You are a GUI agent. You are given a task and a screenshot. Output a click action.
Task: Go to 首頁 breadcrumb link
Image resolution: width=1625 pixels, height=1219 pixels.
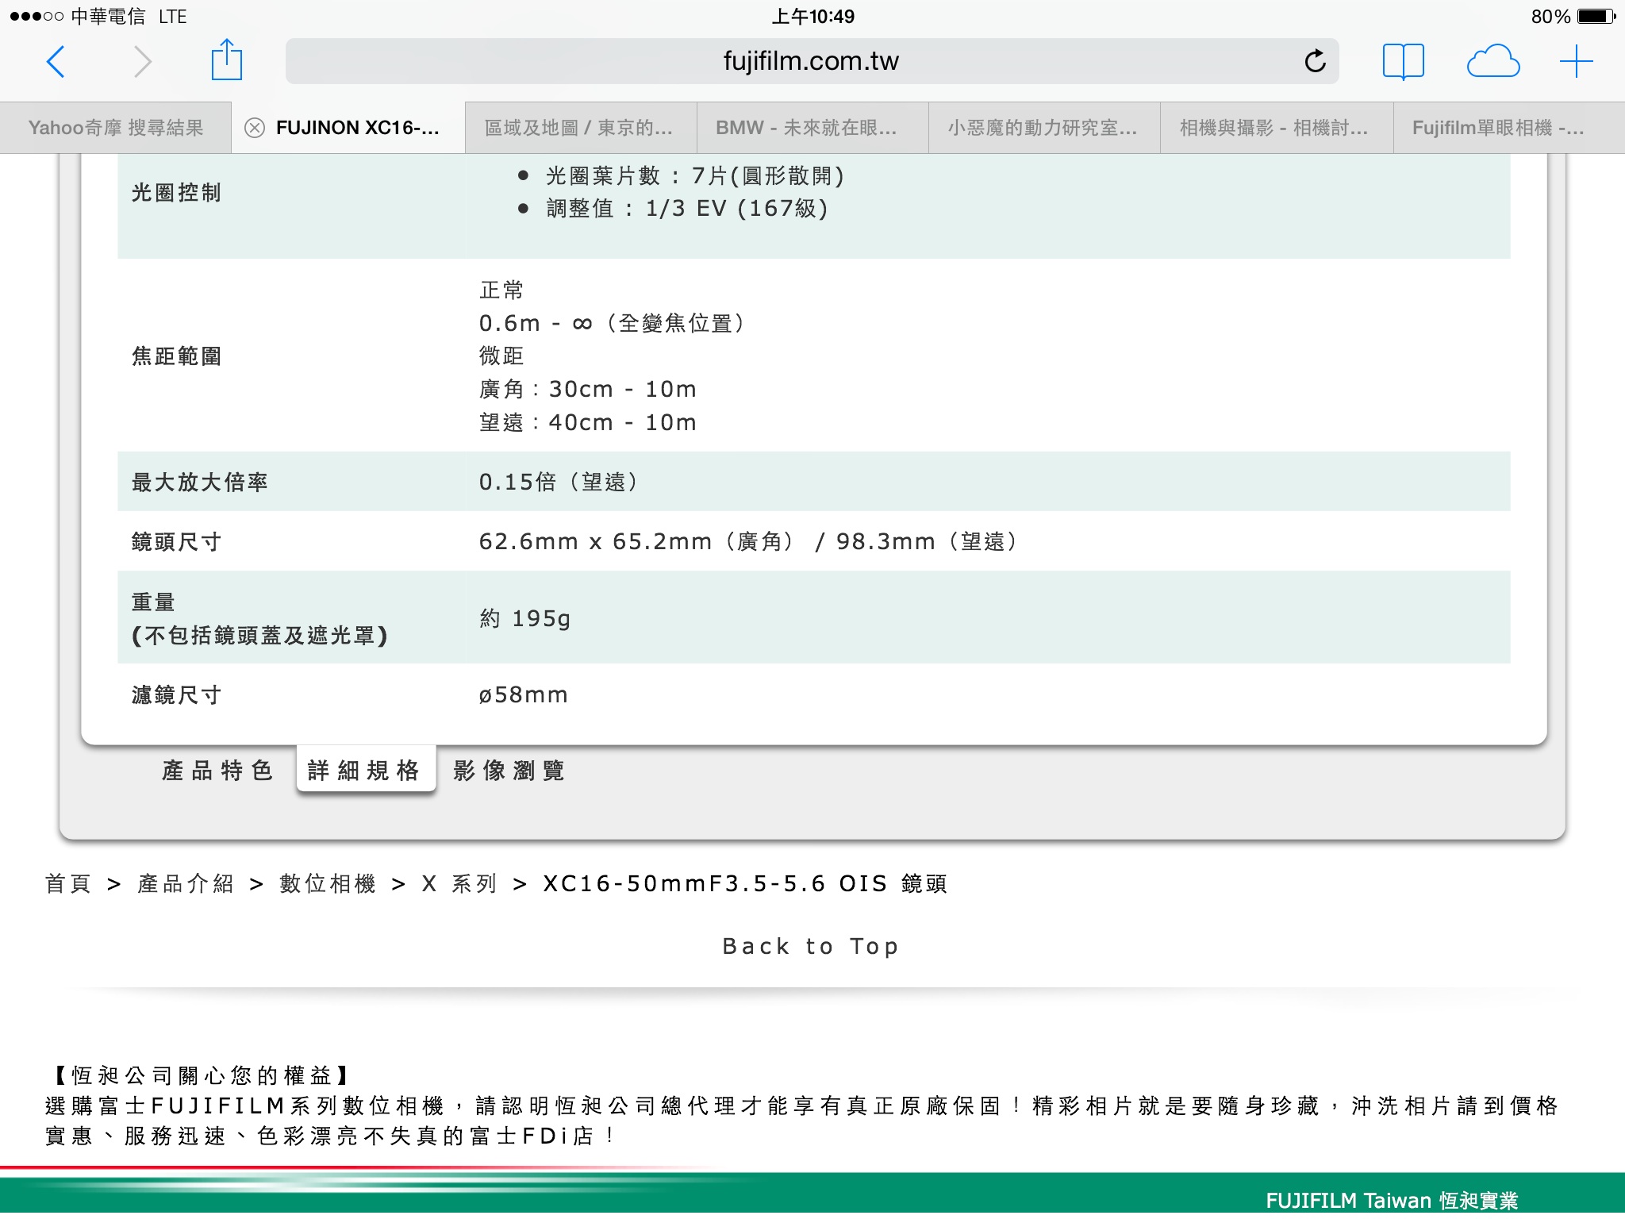pyautogui.click(x=68, y=883)
